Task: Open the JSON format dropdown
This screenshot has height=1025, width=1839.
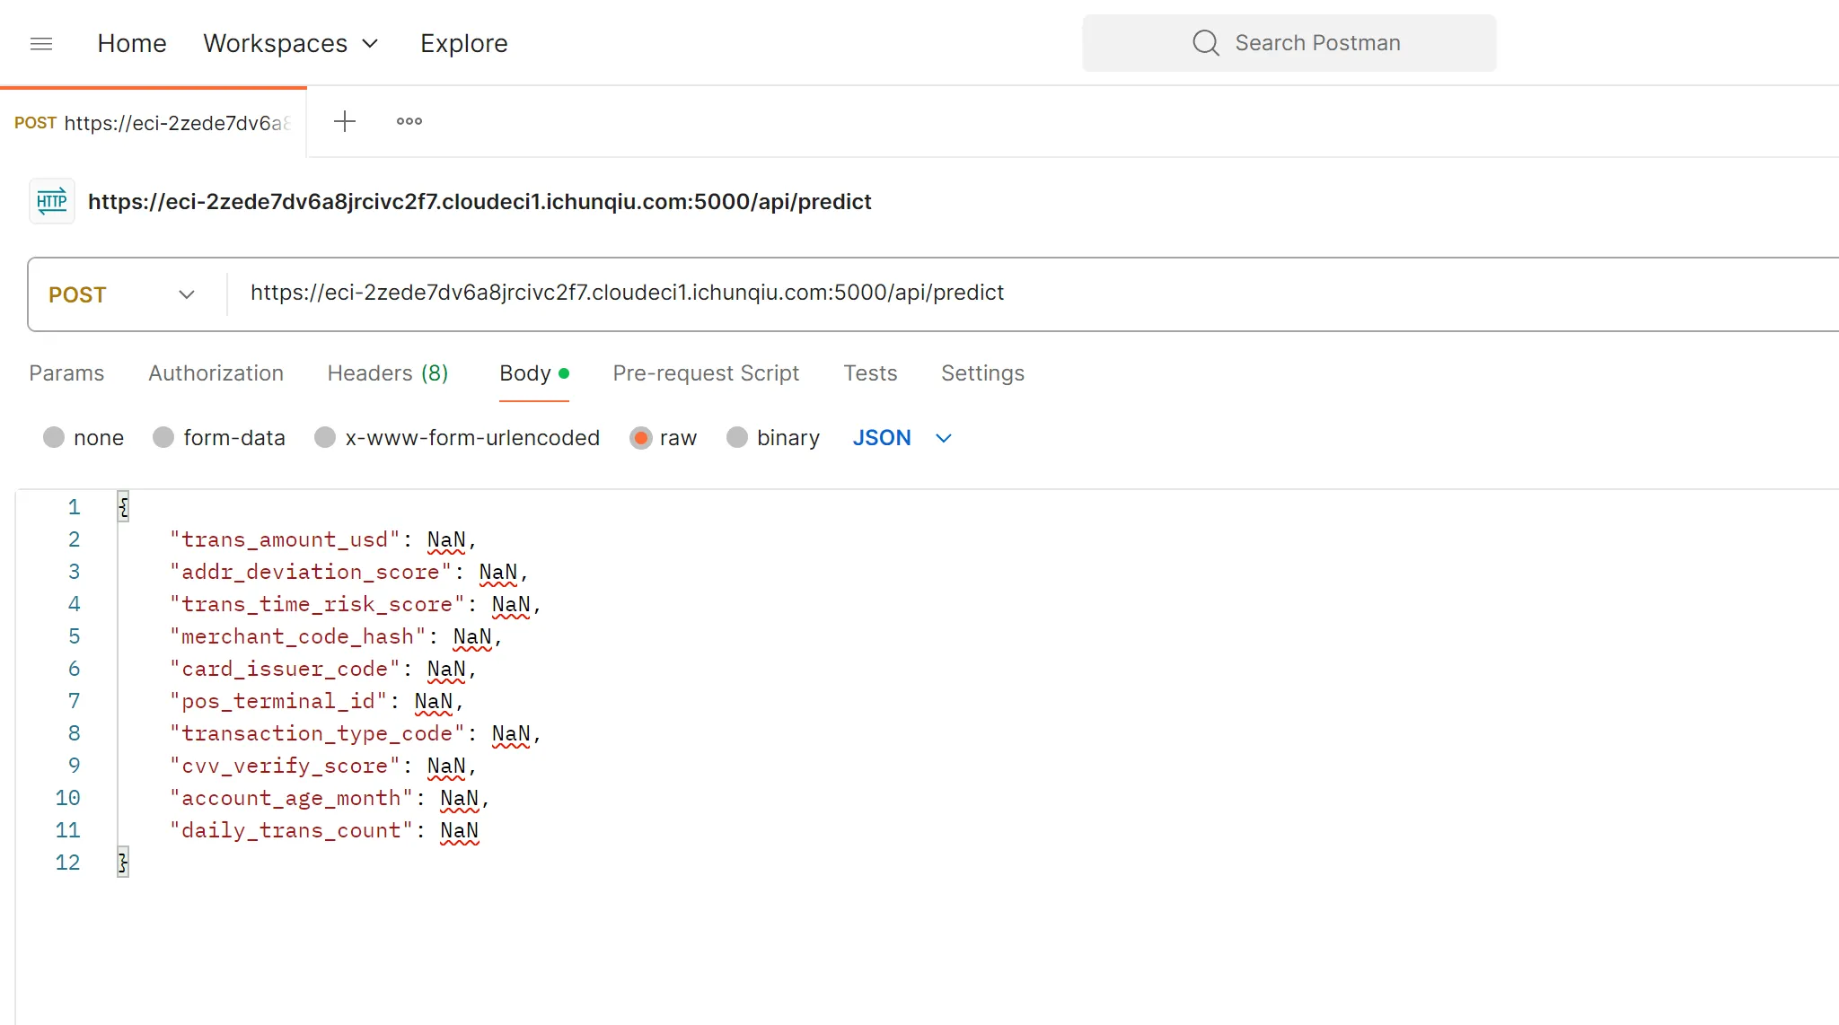Action: (x=902, y=438)
